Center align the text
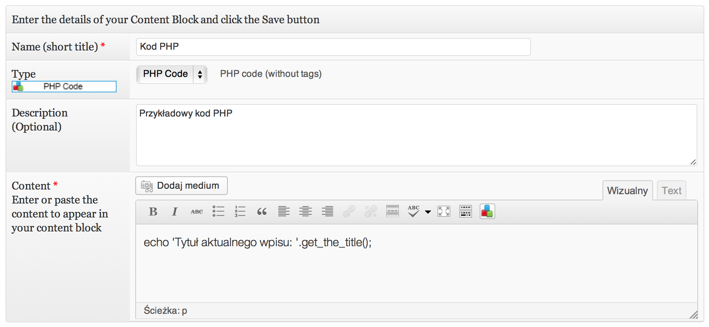The image size is (709, 327). [306, 212]
